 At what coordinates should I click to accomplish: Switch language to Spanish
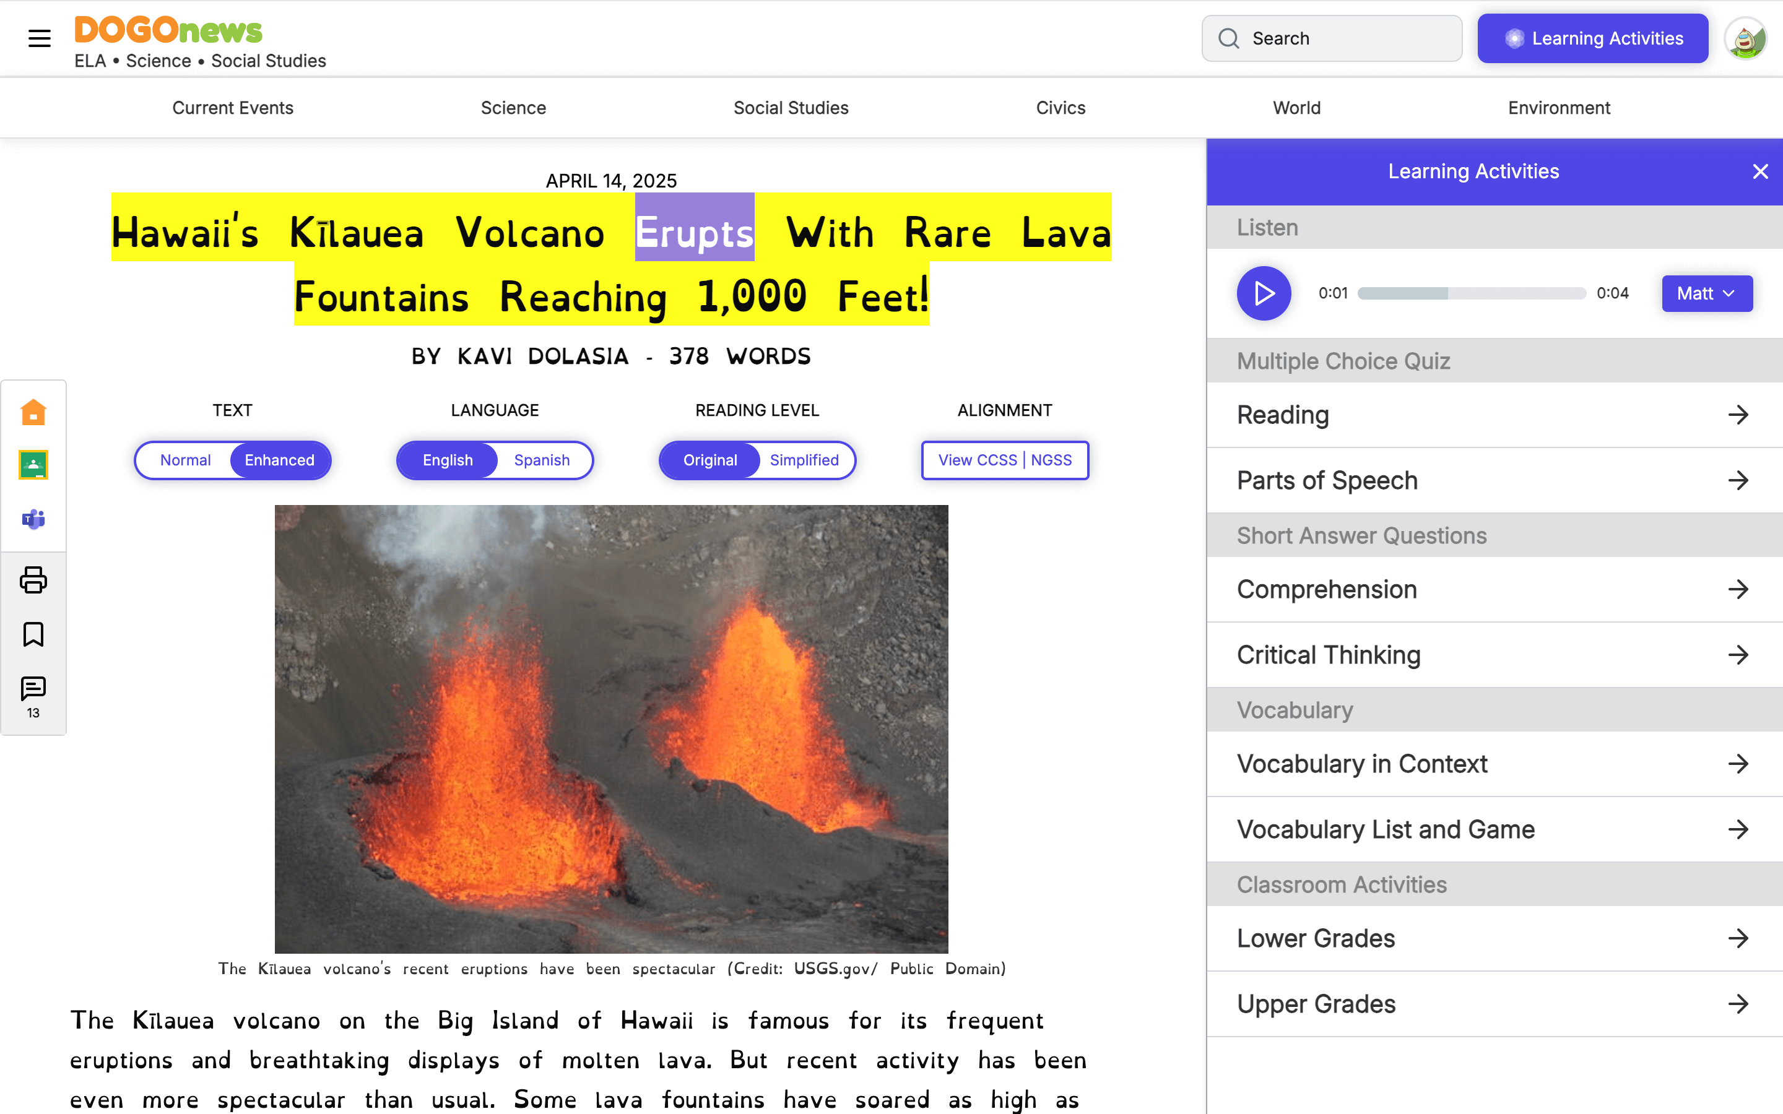click(542, 460)
